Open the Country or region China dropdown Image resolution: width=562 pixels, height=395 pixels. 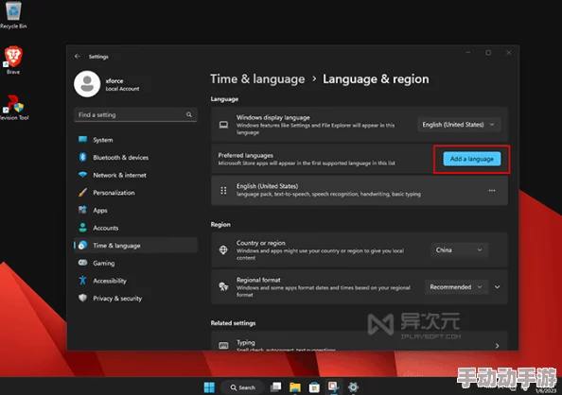pyautogui.click(x=460, y=250)
